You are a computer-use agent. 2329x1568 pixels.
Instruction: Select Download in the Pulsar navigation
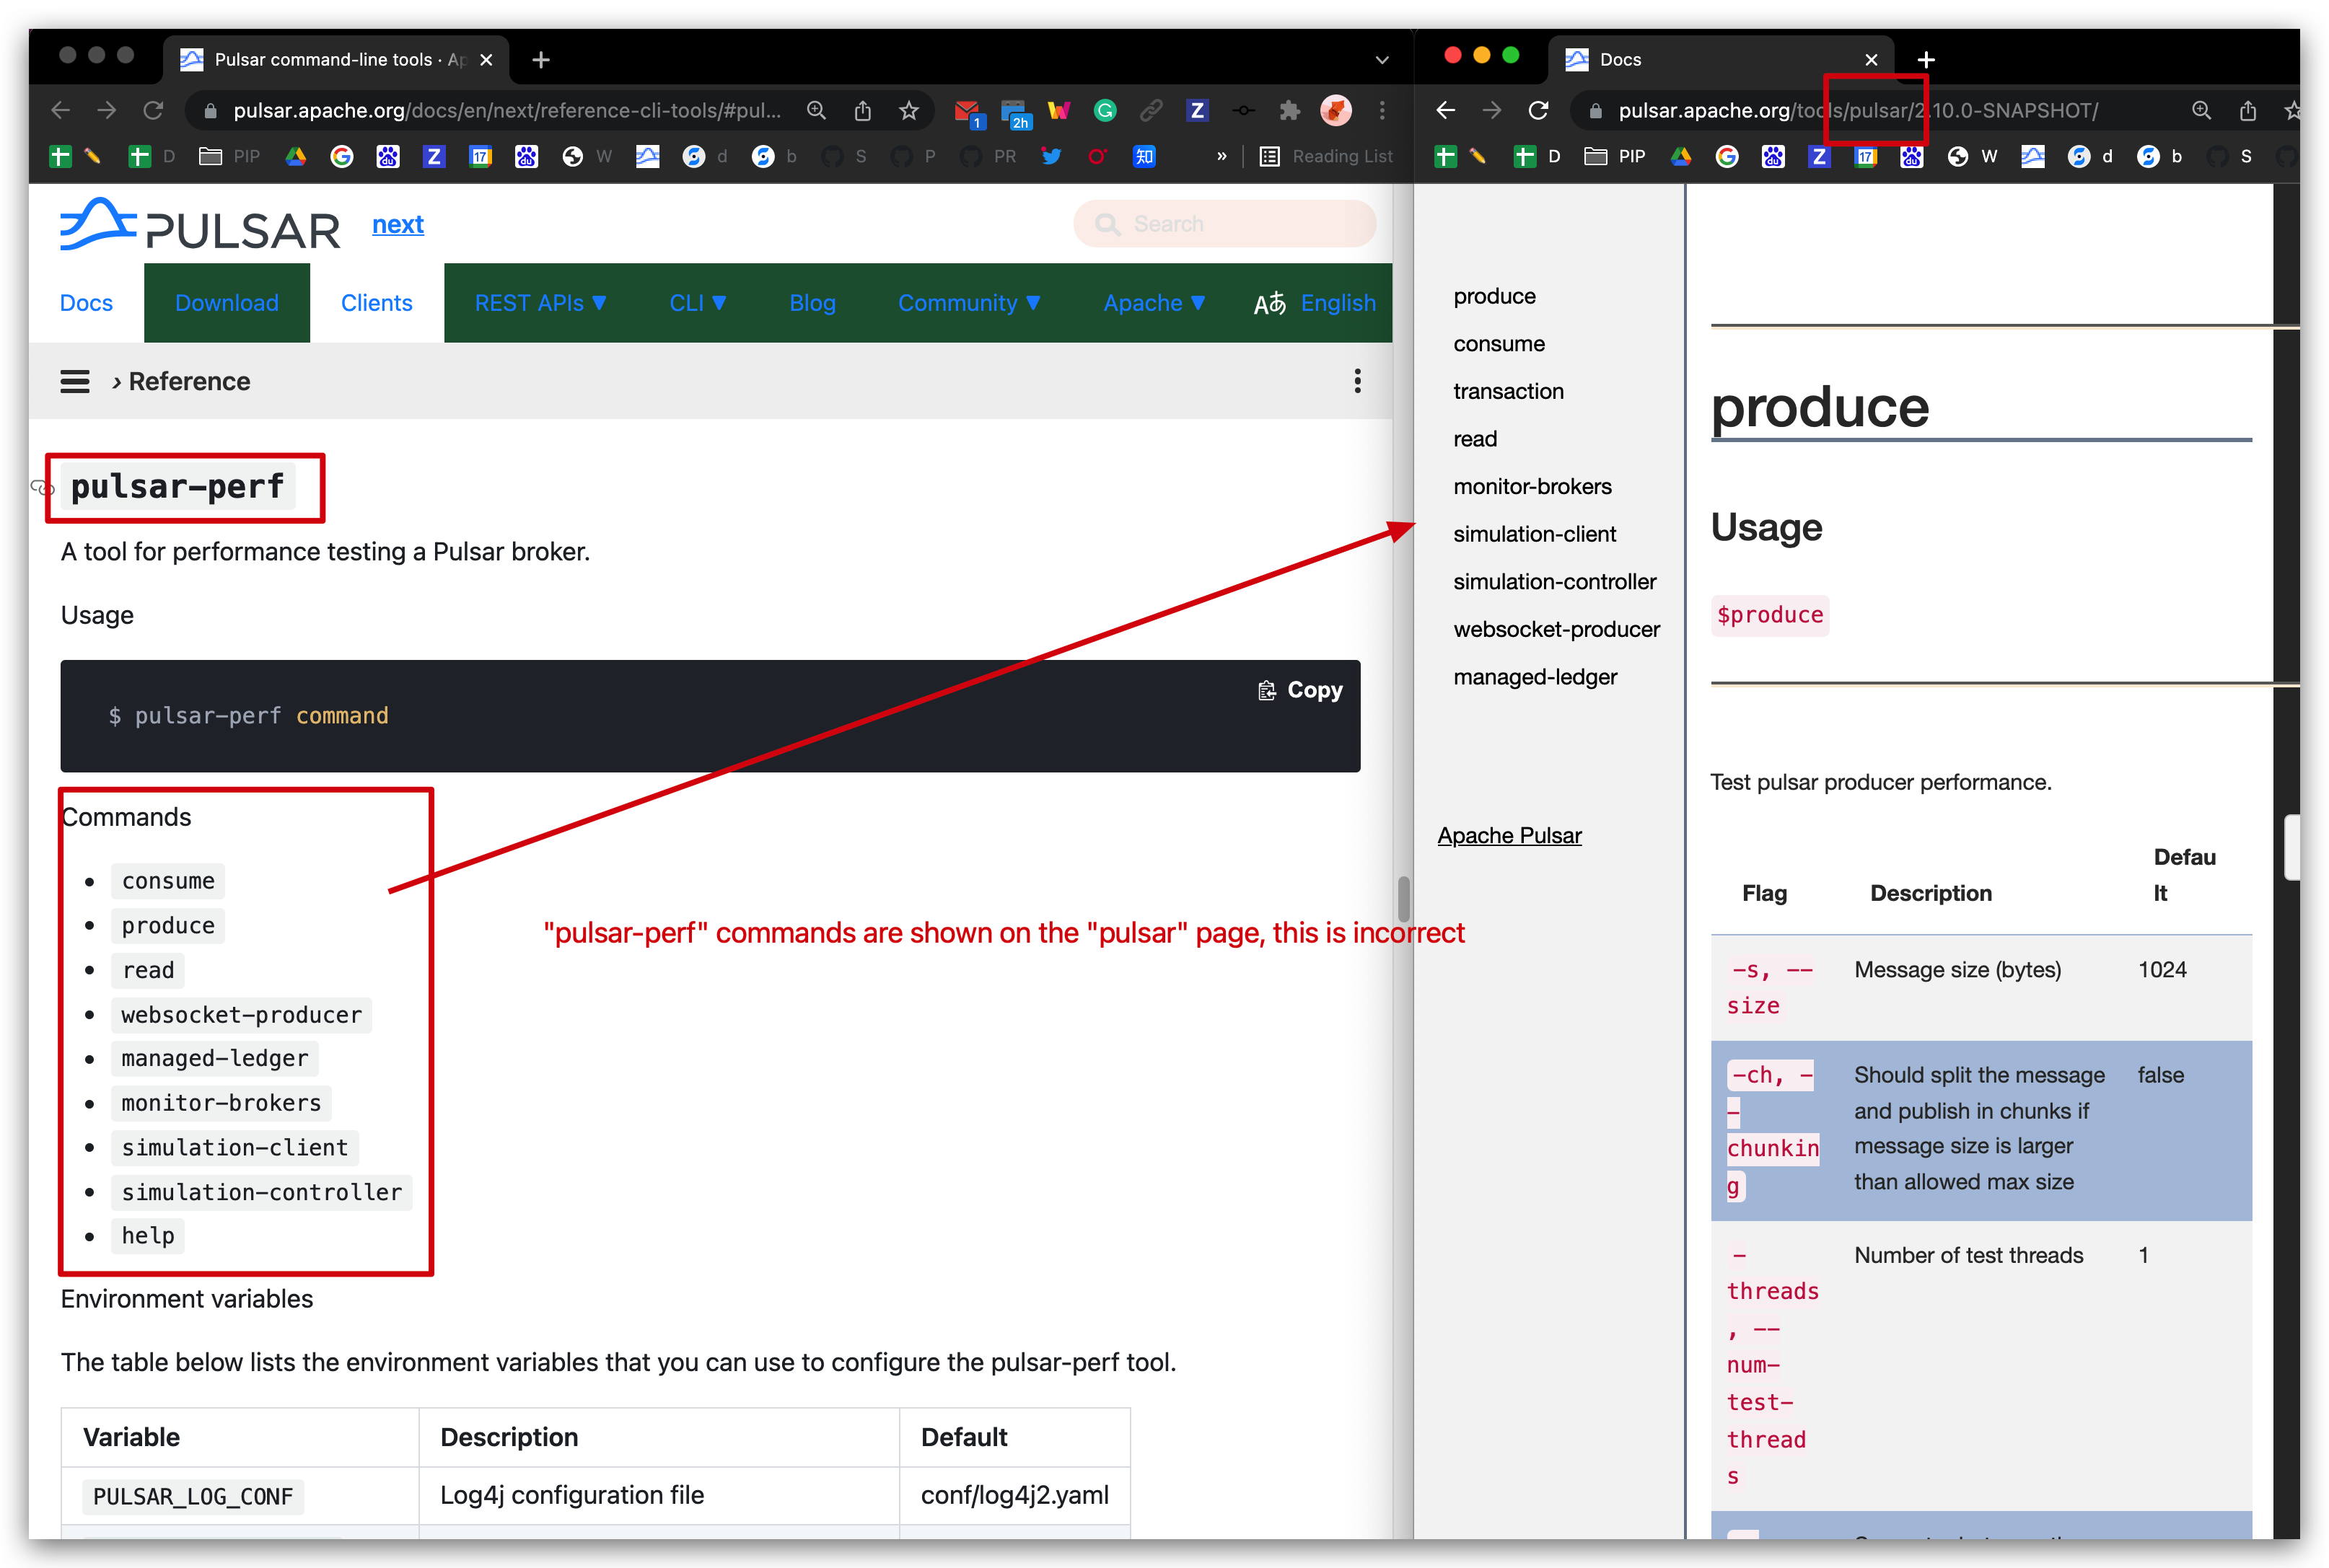point(226,302)
